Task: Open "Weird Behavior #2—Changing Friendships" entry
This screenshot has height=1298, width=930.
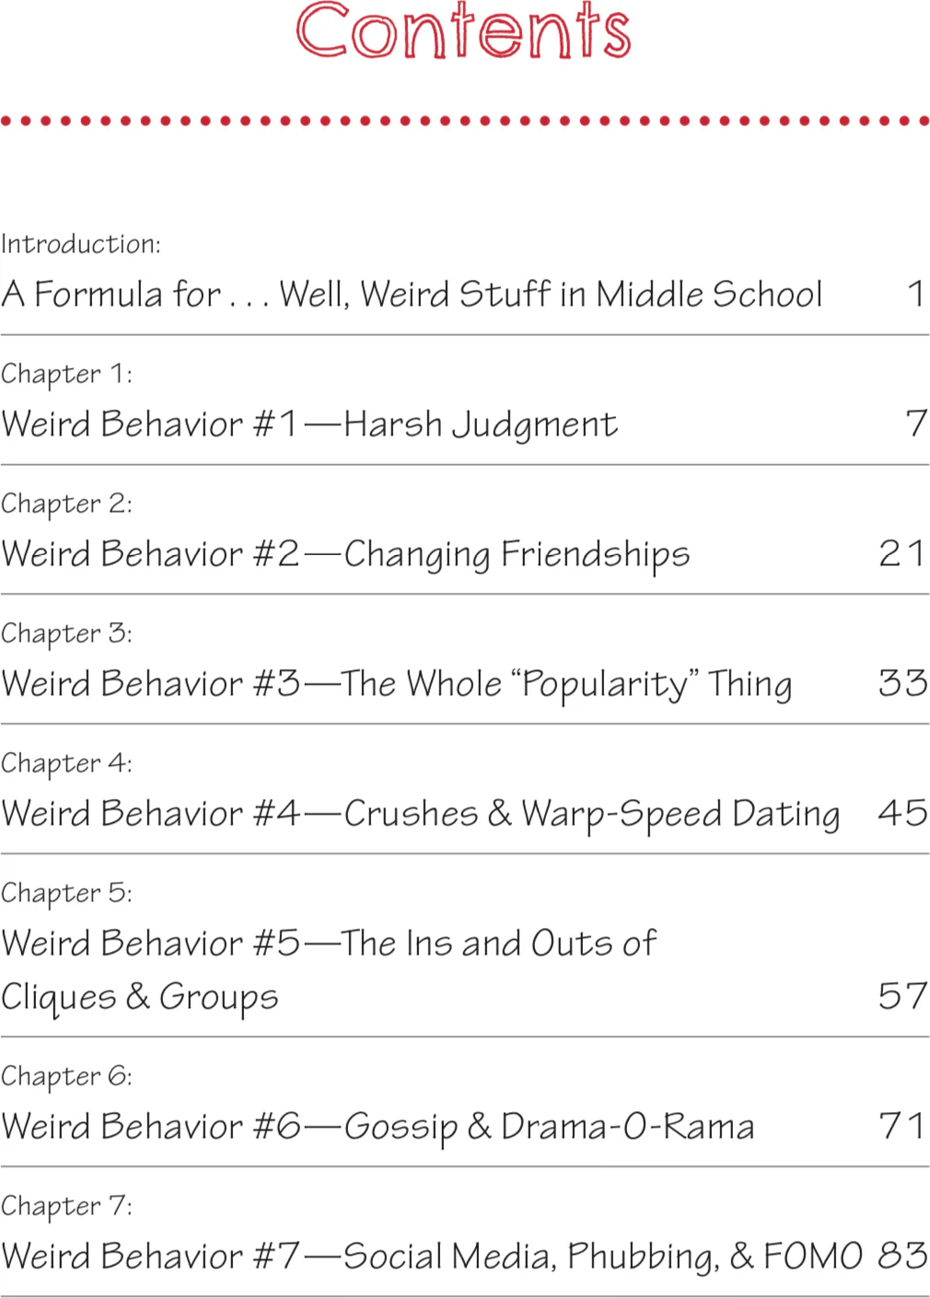Action: pos(345,554)
